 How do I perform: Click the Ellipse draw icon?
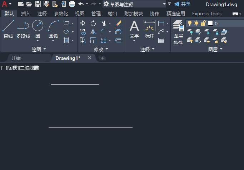[66, 32]
